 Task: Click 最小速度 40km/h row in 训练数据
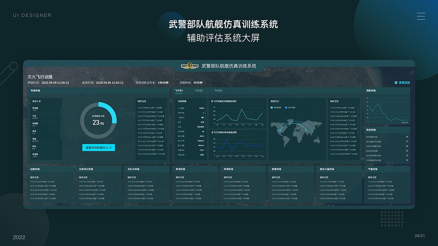point(191,145)
